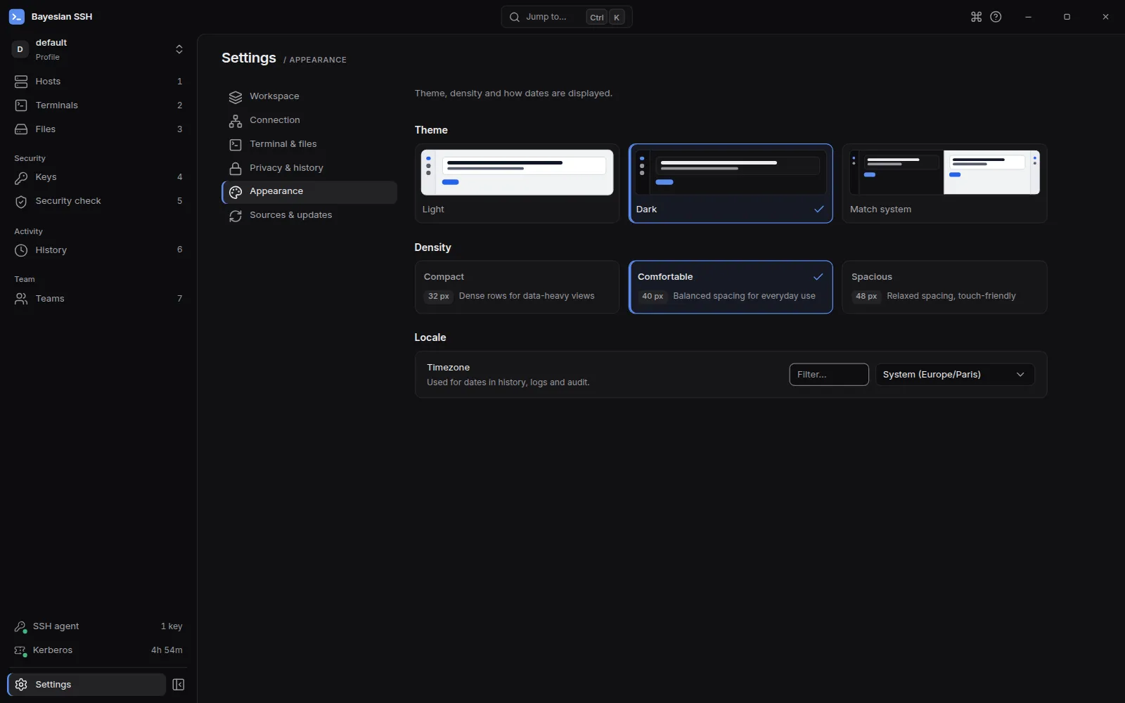Image resolution: width=1125 pixels, height=703 pixels.
Task: Click the Privacy & history lock icon
Action: tap(236, 169)
